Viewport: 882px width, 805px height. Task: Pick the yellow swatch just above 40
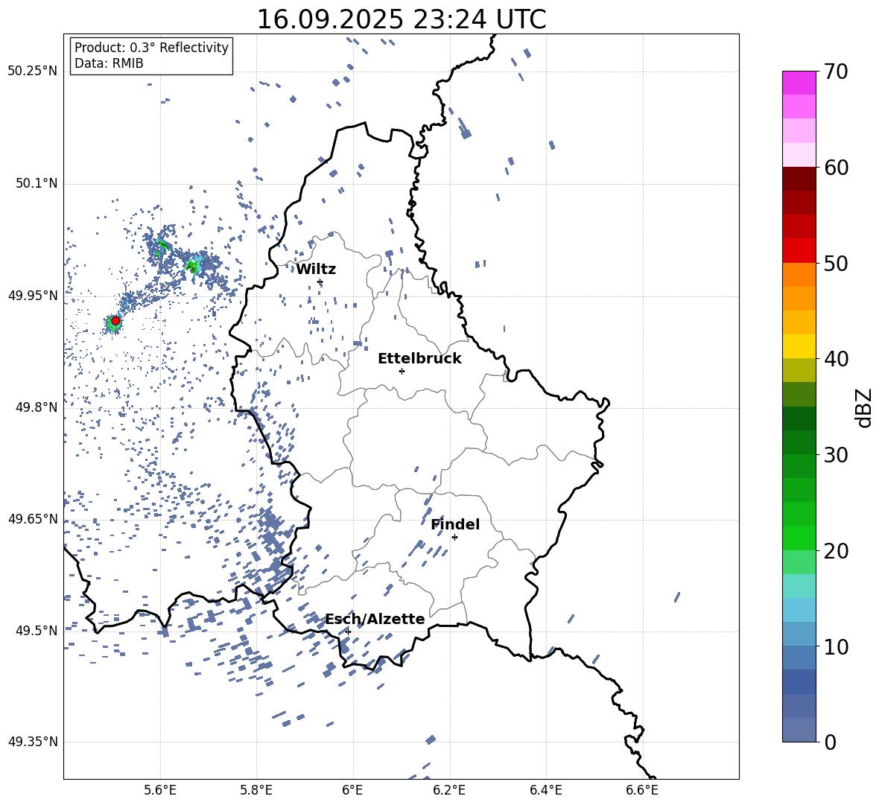click(x=799, y=346)
